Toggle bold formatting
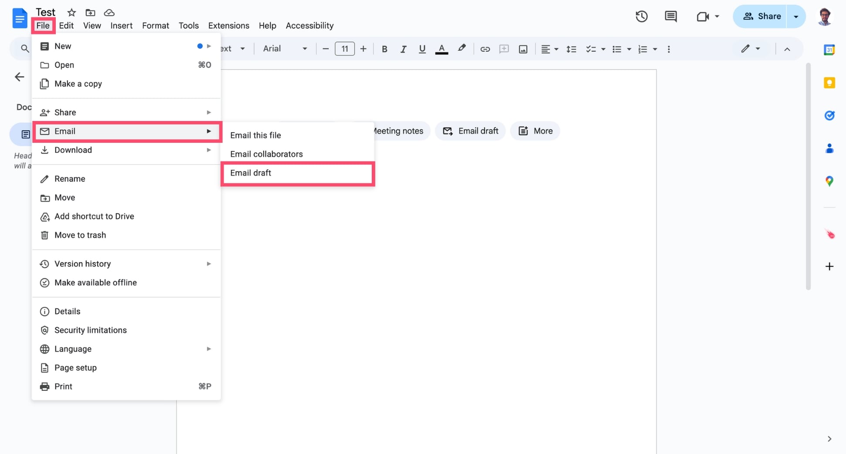 point(384,49)
